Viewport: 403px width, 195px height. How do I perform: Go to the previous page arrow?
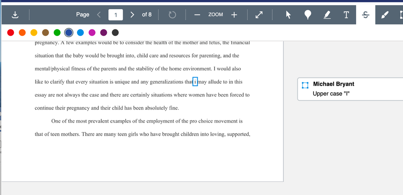[x=99, y=15]
